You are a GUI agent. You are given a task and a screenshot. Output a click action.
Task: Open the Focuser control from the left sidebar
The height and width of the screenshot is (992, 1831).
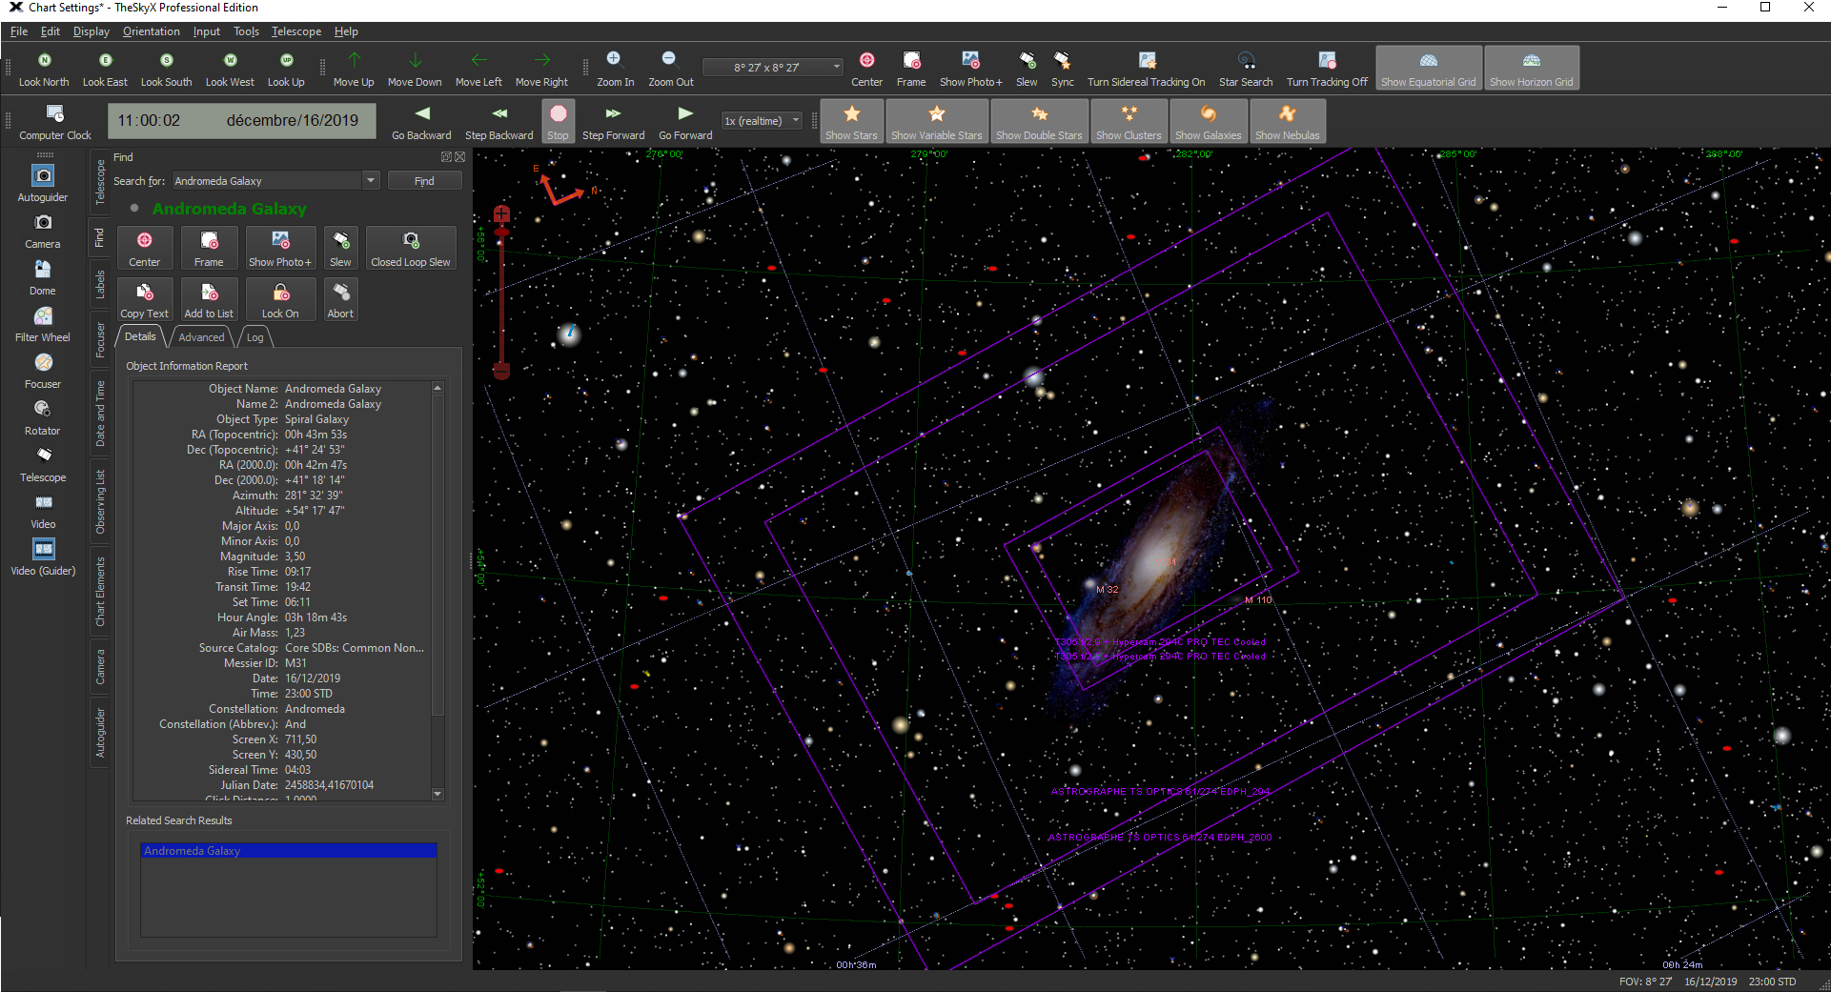point(43,371)
